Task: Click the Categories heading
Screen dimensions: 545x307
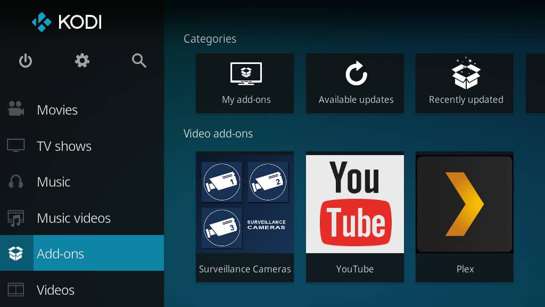Action: pos(210,39)
